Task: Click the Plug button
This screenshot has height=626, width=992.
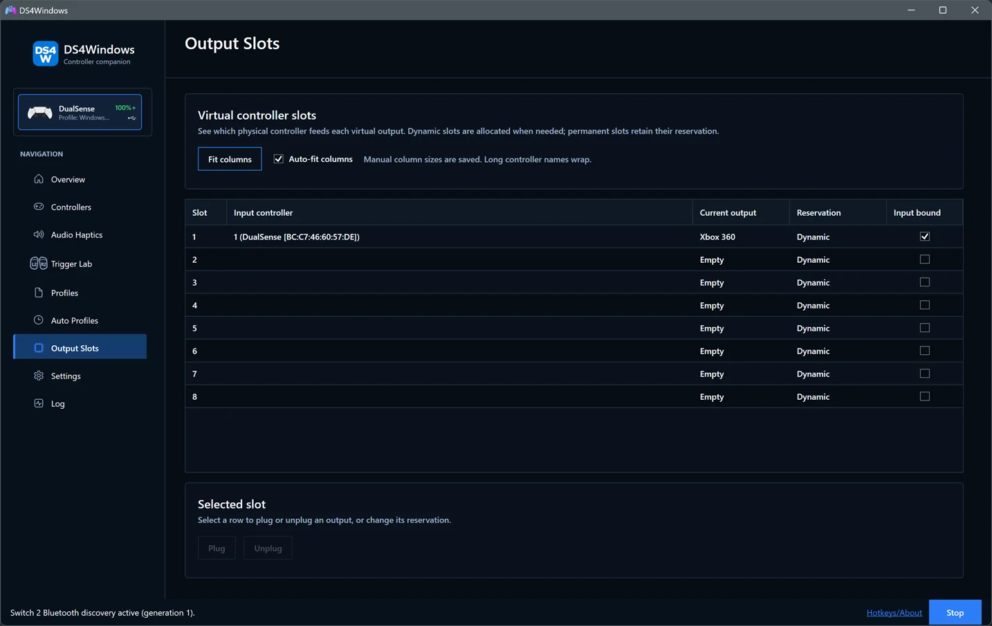Action: click(x=217, y=548)
